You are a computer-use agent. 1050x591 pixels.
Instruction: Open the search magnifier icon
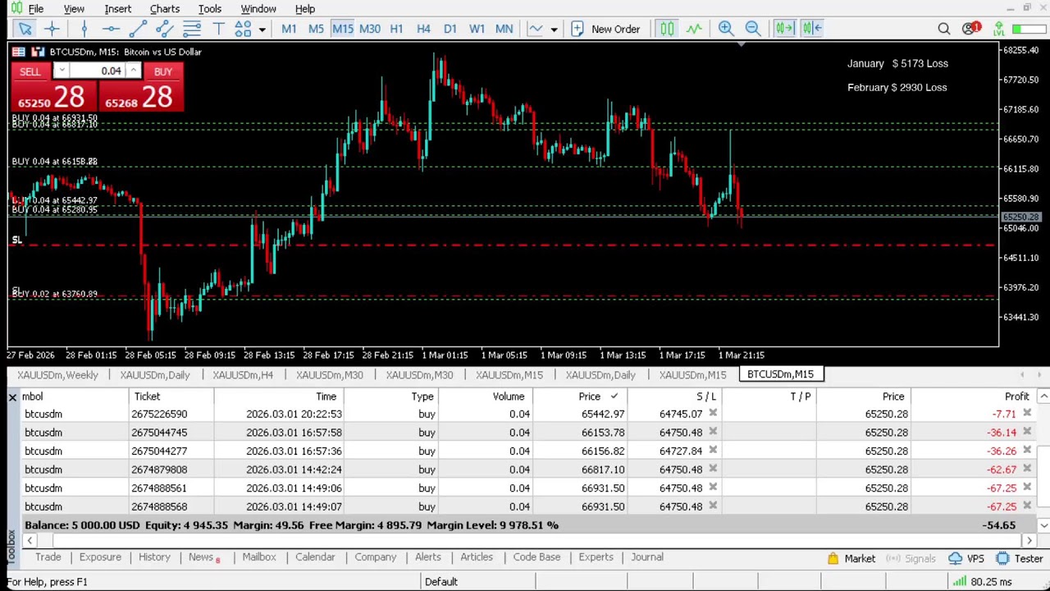(x=944, y=29)
